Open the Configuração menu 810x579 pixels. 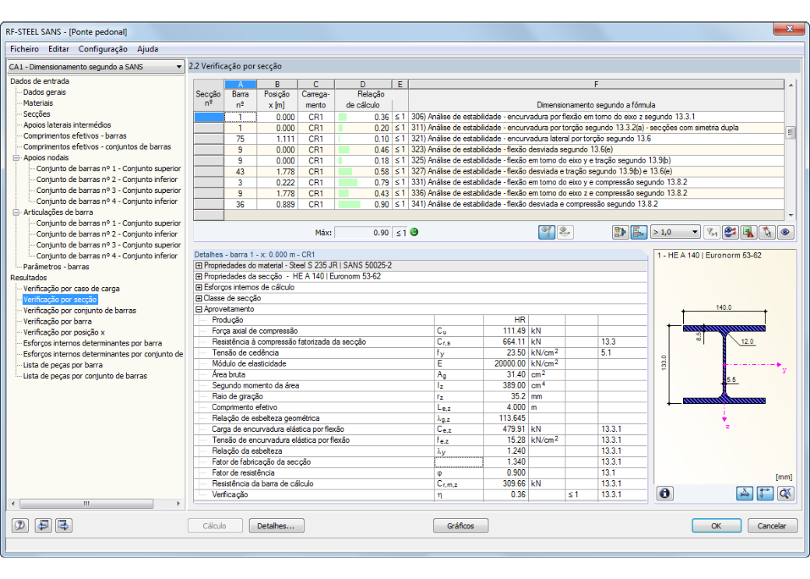point(103,49)
